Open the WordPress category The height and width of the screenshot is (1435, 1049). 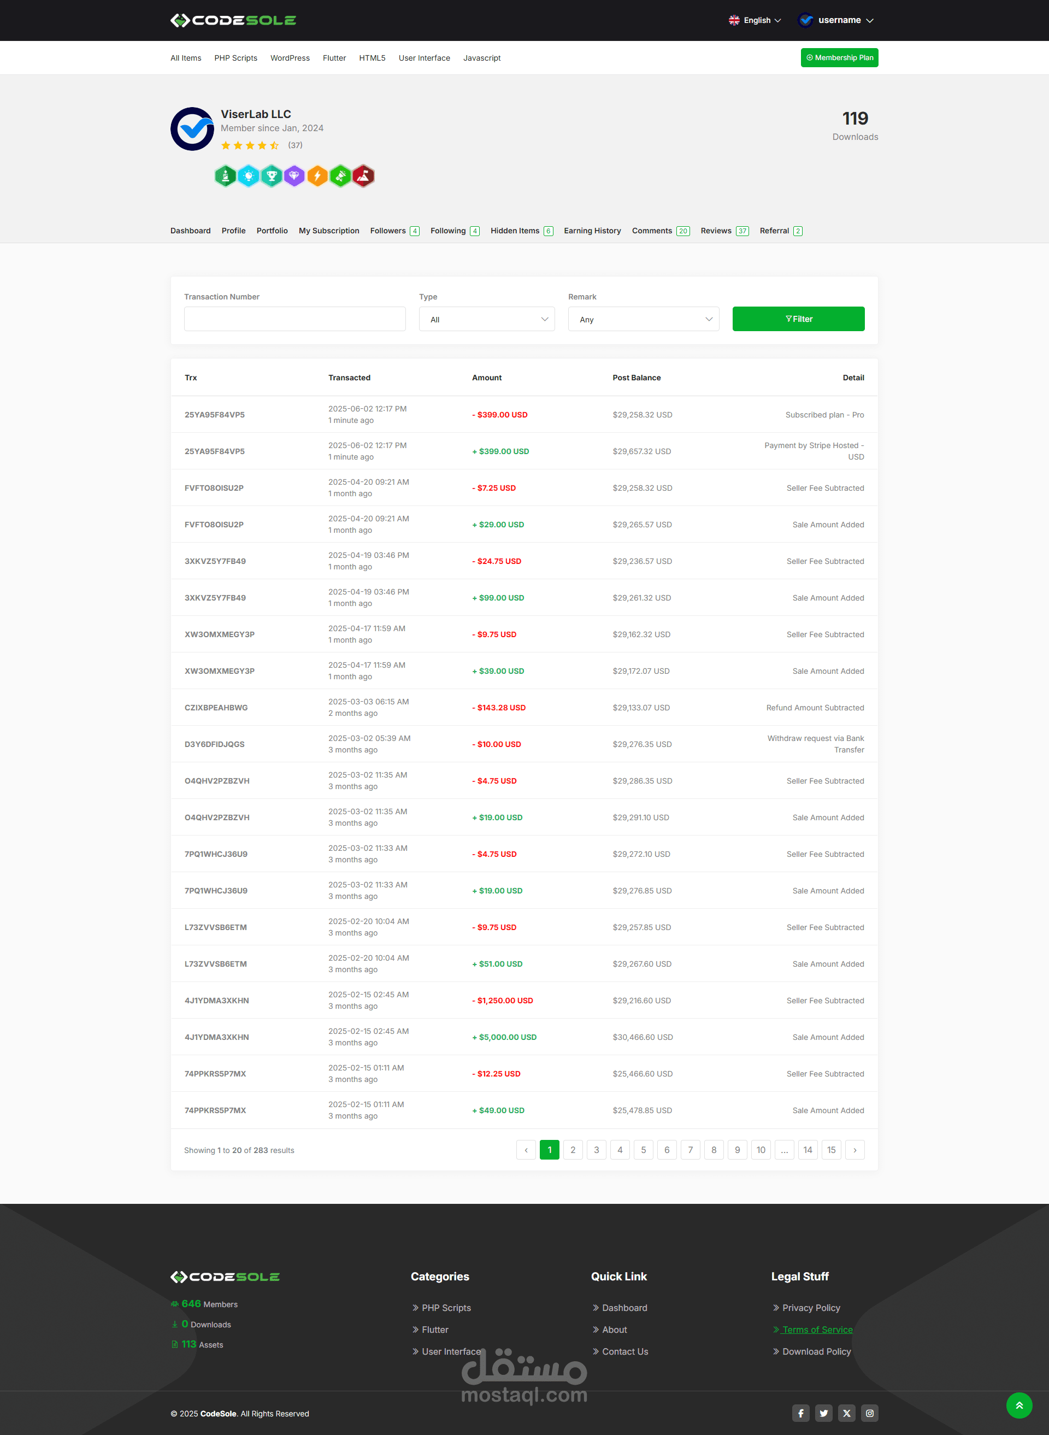click(290, 58)
